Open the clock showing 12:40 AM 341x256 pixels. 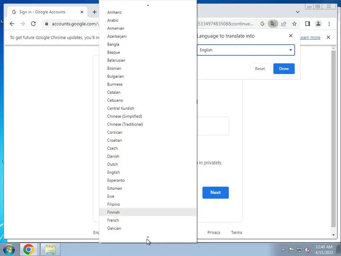click(x=324, y=249)
